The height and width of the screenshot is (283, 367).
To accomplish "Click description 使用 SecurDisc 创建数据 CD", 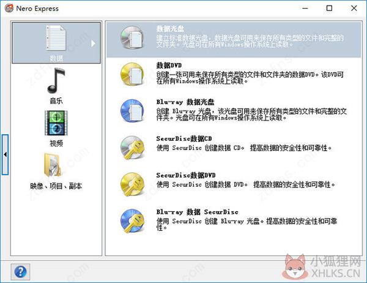I will pos(244,148).
